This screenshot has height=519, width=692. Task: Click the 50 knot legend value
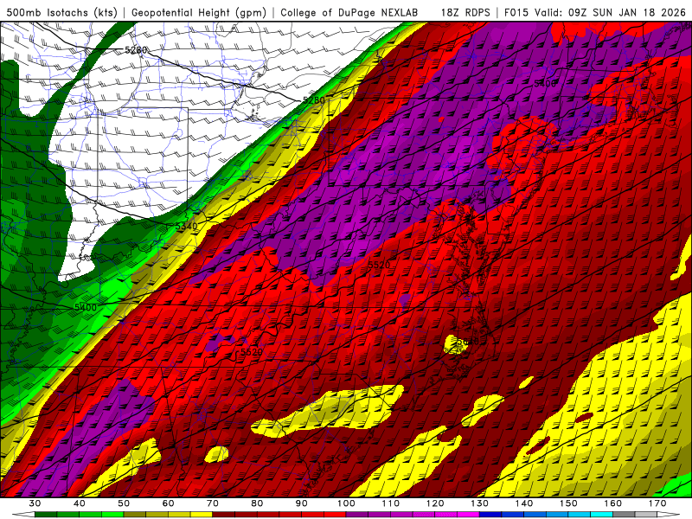pos(124,503)
